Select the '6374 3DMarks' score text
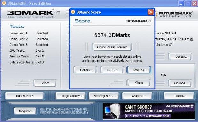The width and height of the screenshot is (198, 122). [112, 35]
